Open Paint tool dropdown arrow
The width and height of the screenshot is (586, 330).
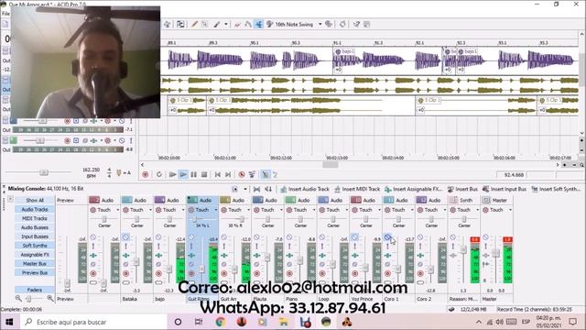click(x=226, y=25)
